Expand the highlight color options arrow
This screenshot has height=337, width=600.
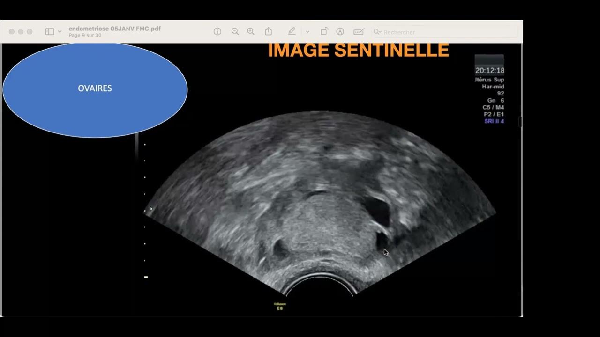click(307, 32)
